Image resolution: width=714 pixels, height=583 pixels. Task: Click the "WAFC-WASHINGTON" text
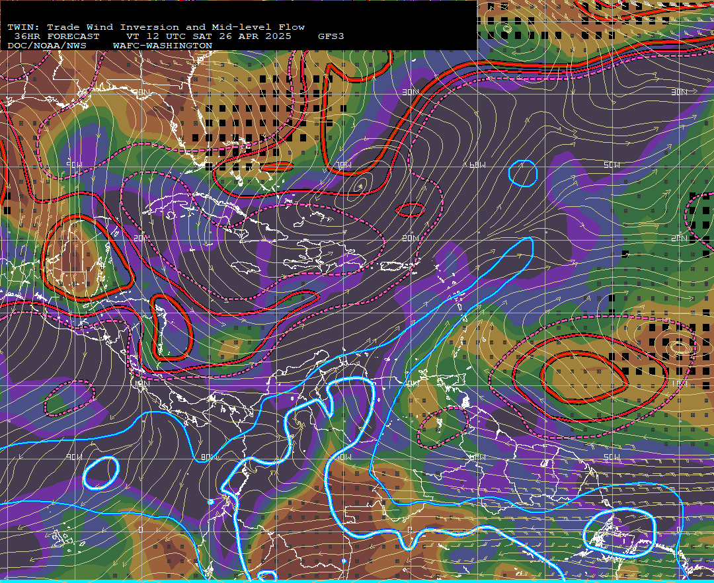163,46
